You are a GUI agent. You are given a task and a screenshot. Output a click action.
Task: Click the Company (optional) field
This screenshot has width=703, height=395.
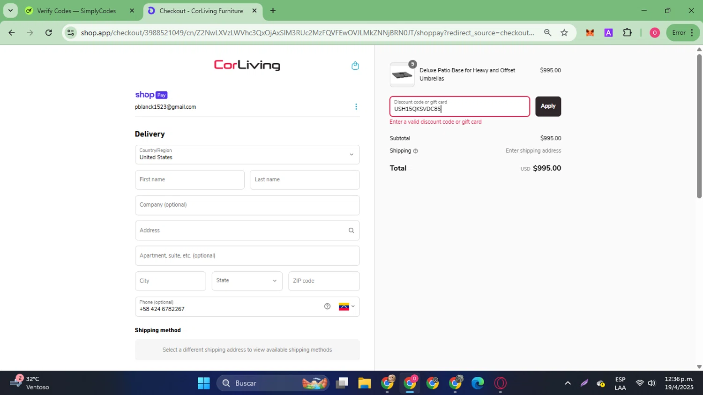click(x=247, y=205)
